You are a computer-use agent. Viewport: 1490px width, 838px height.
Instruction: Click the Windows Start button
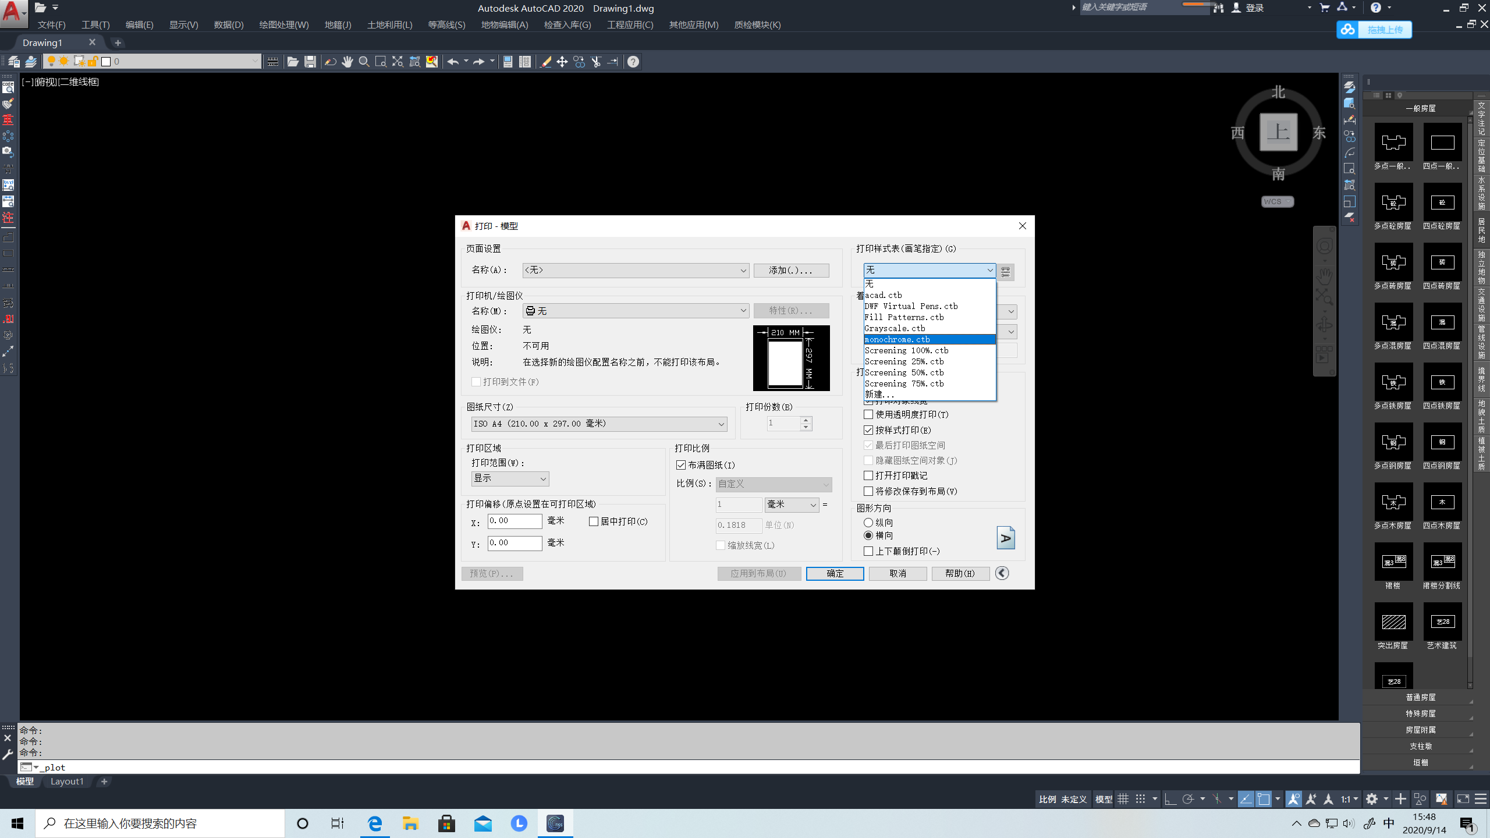pyautogui.click(x=17, y=823)
